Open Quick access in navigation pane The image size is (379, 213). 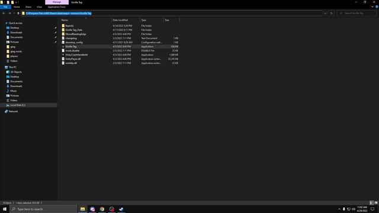coord(15,23)
